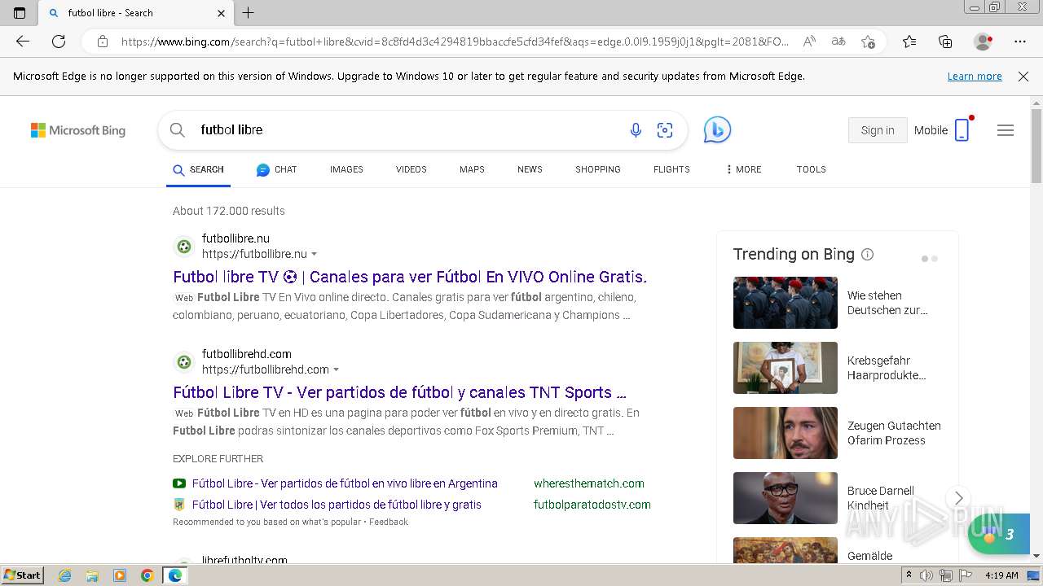Open Fútbol Libre TV Ver partidos result
This screenshot has height=586, width=1043.
399,392
